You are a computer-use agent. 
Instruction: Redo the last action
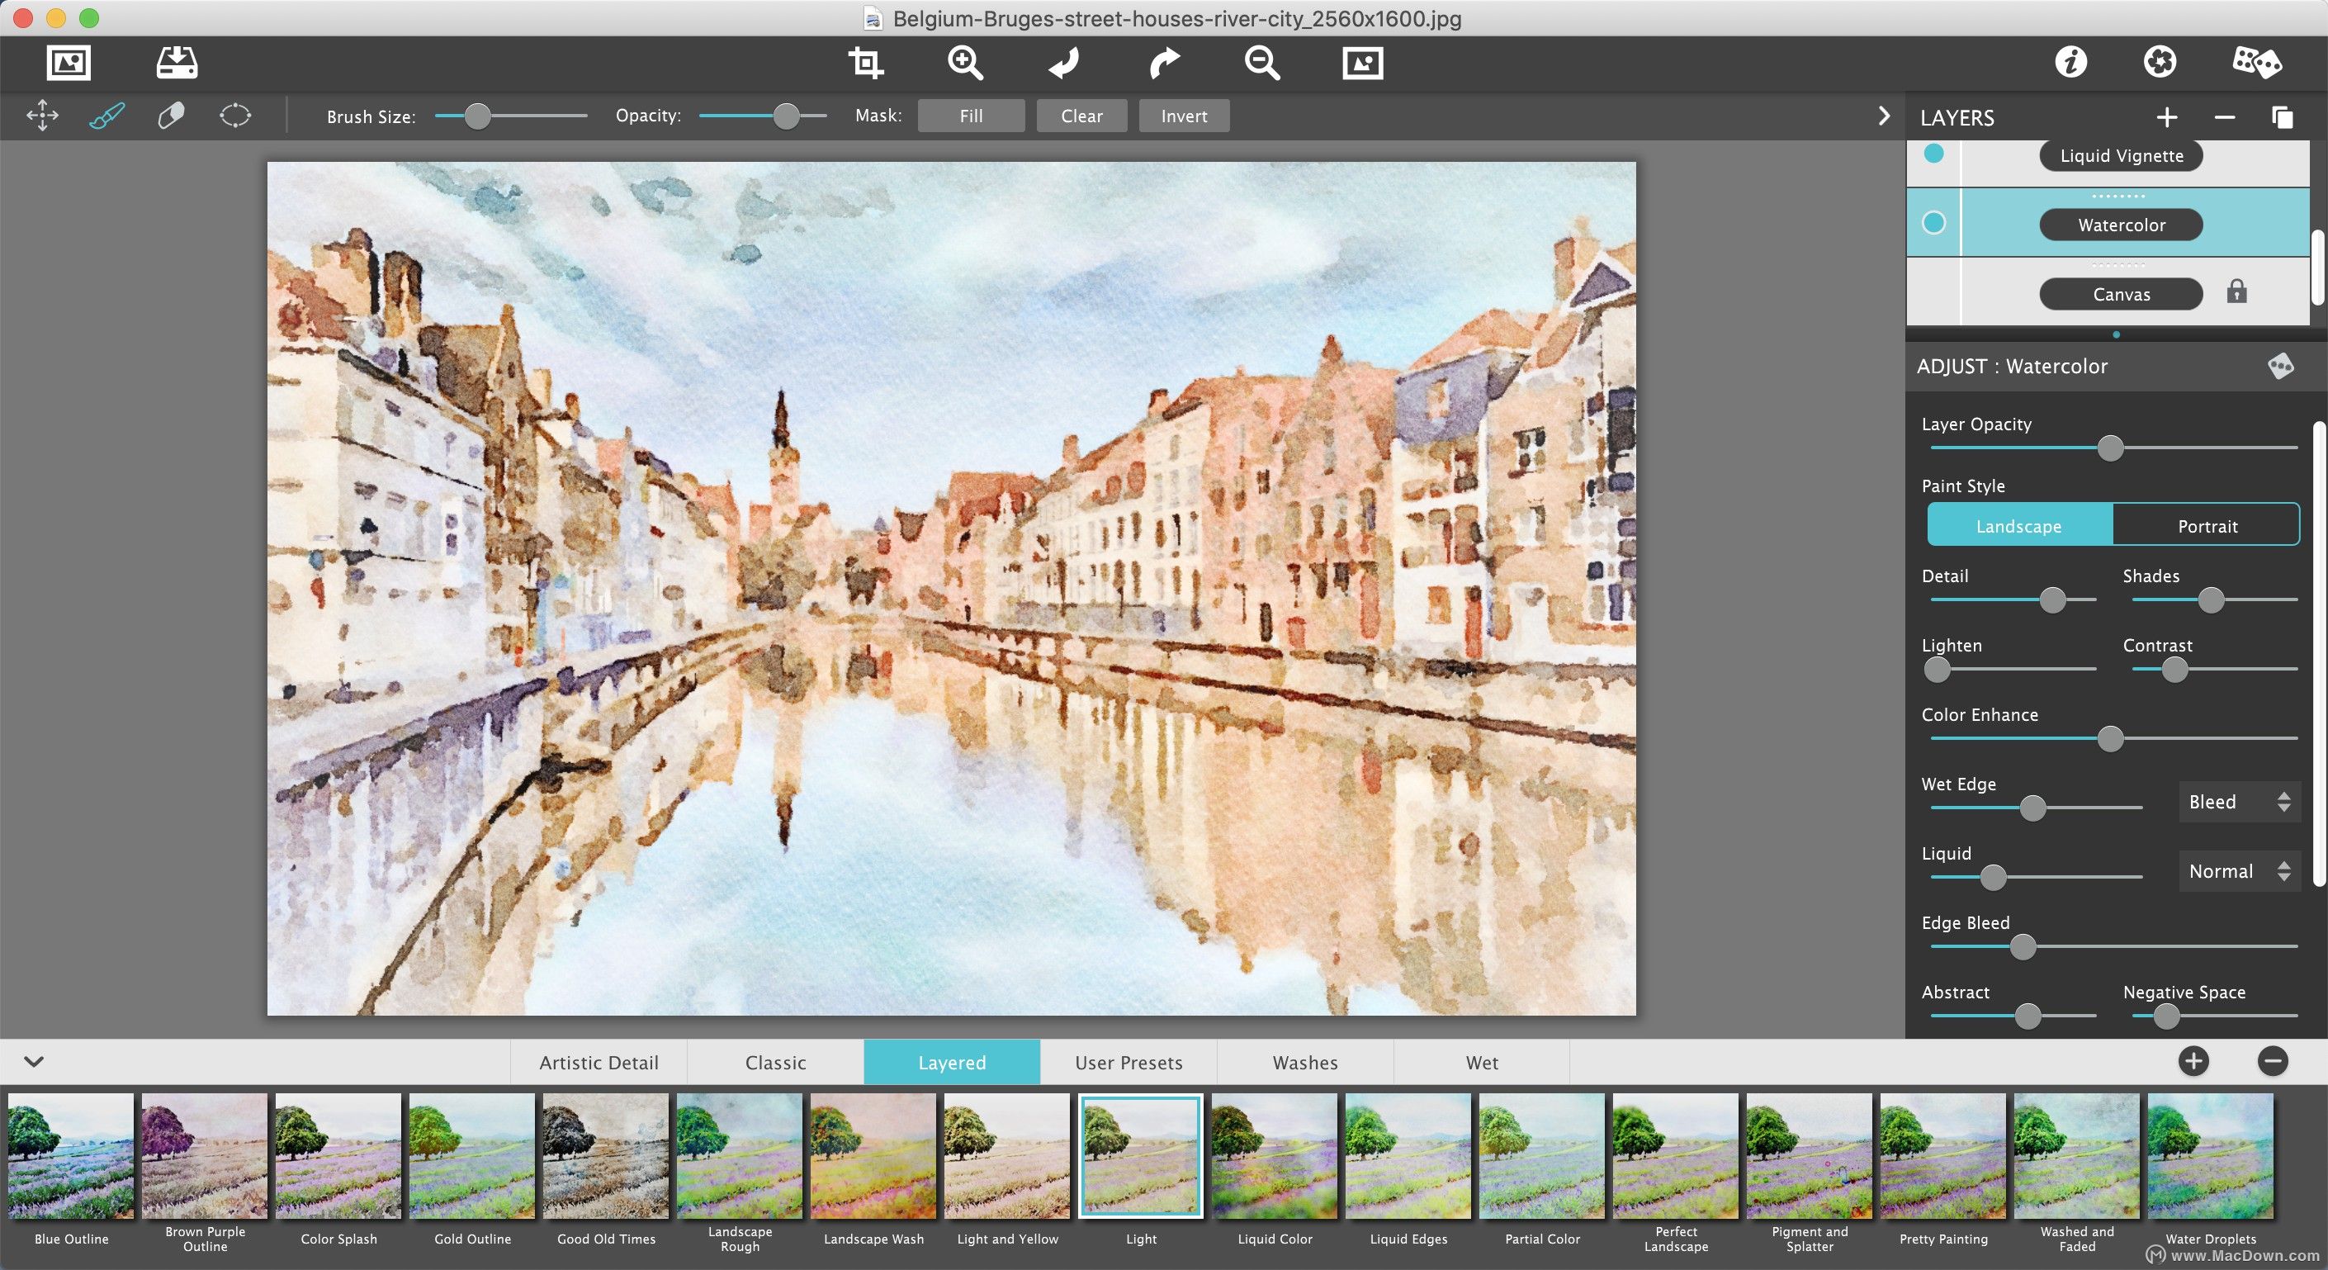pyautogui.click(x=1164, y=63)
